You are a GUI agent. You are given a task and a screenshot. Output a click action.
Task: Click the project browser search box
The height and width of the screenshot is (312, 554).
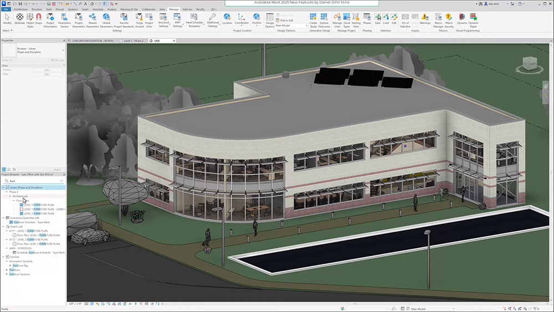click(x=33, y=181)
